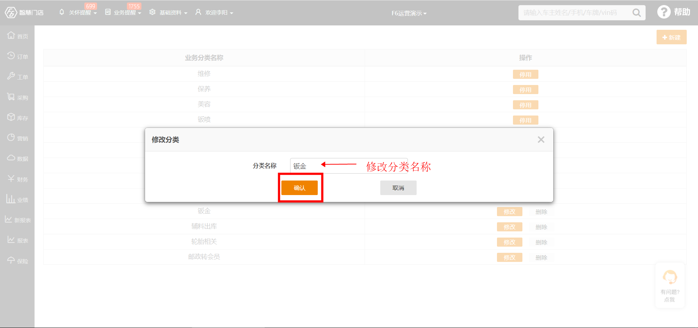Click 删除 for the 辅料出库 row

click(541, 227)
